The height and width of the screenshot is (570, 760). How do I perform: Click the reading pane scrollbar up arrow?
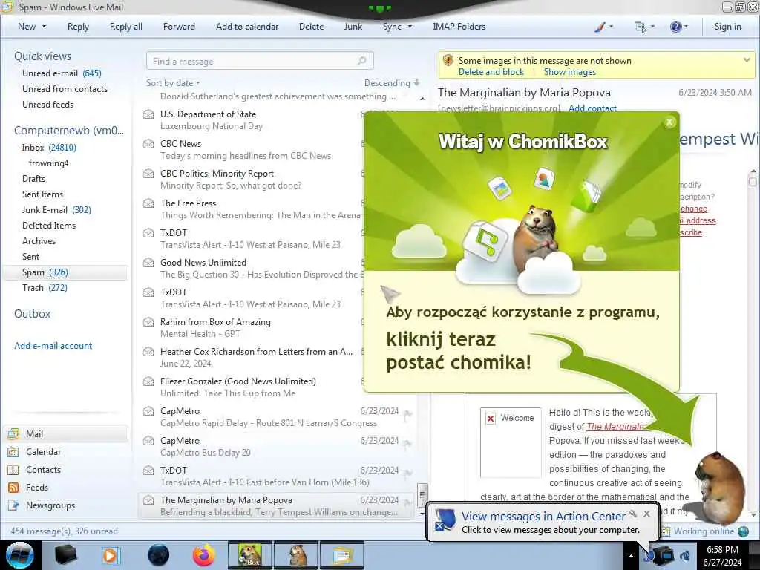753,171
